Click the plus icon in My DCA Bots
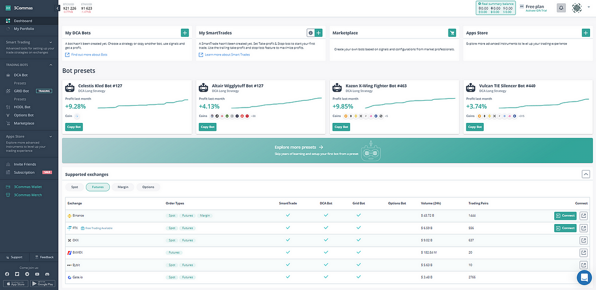This screenshot has width=596, height=290. 185,33
